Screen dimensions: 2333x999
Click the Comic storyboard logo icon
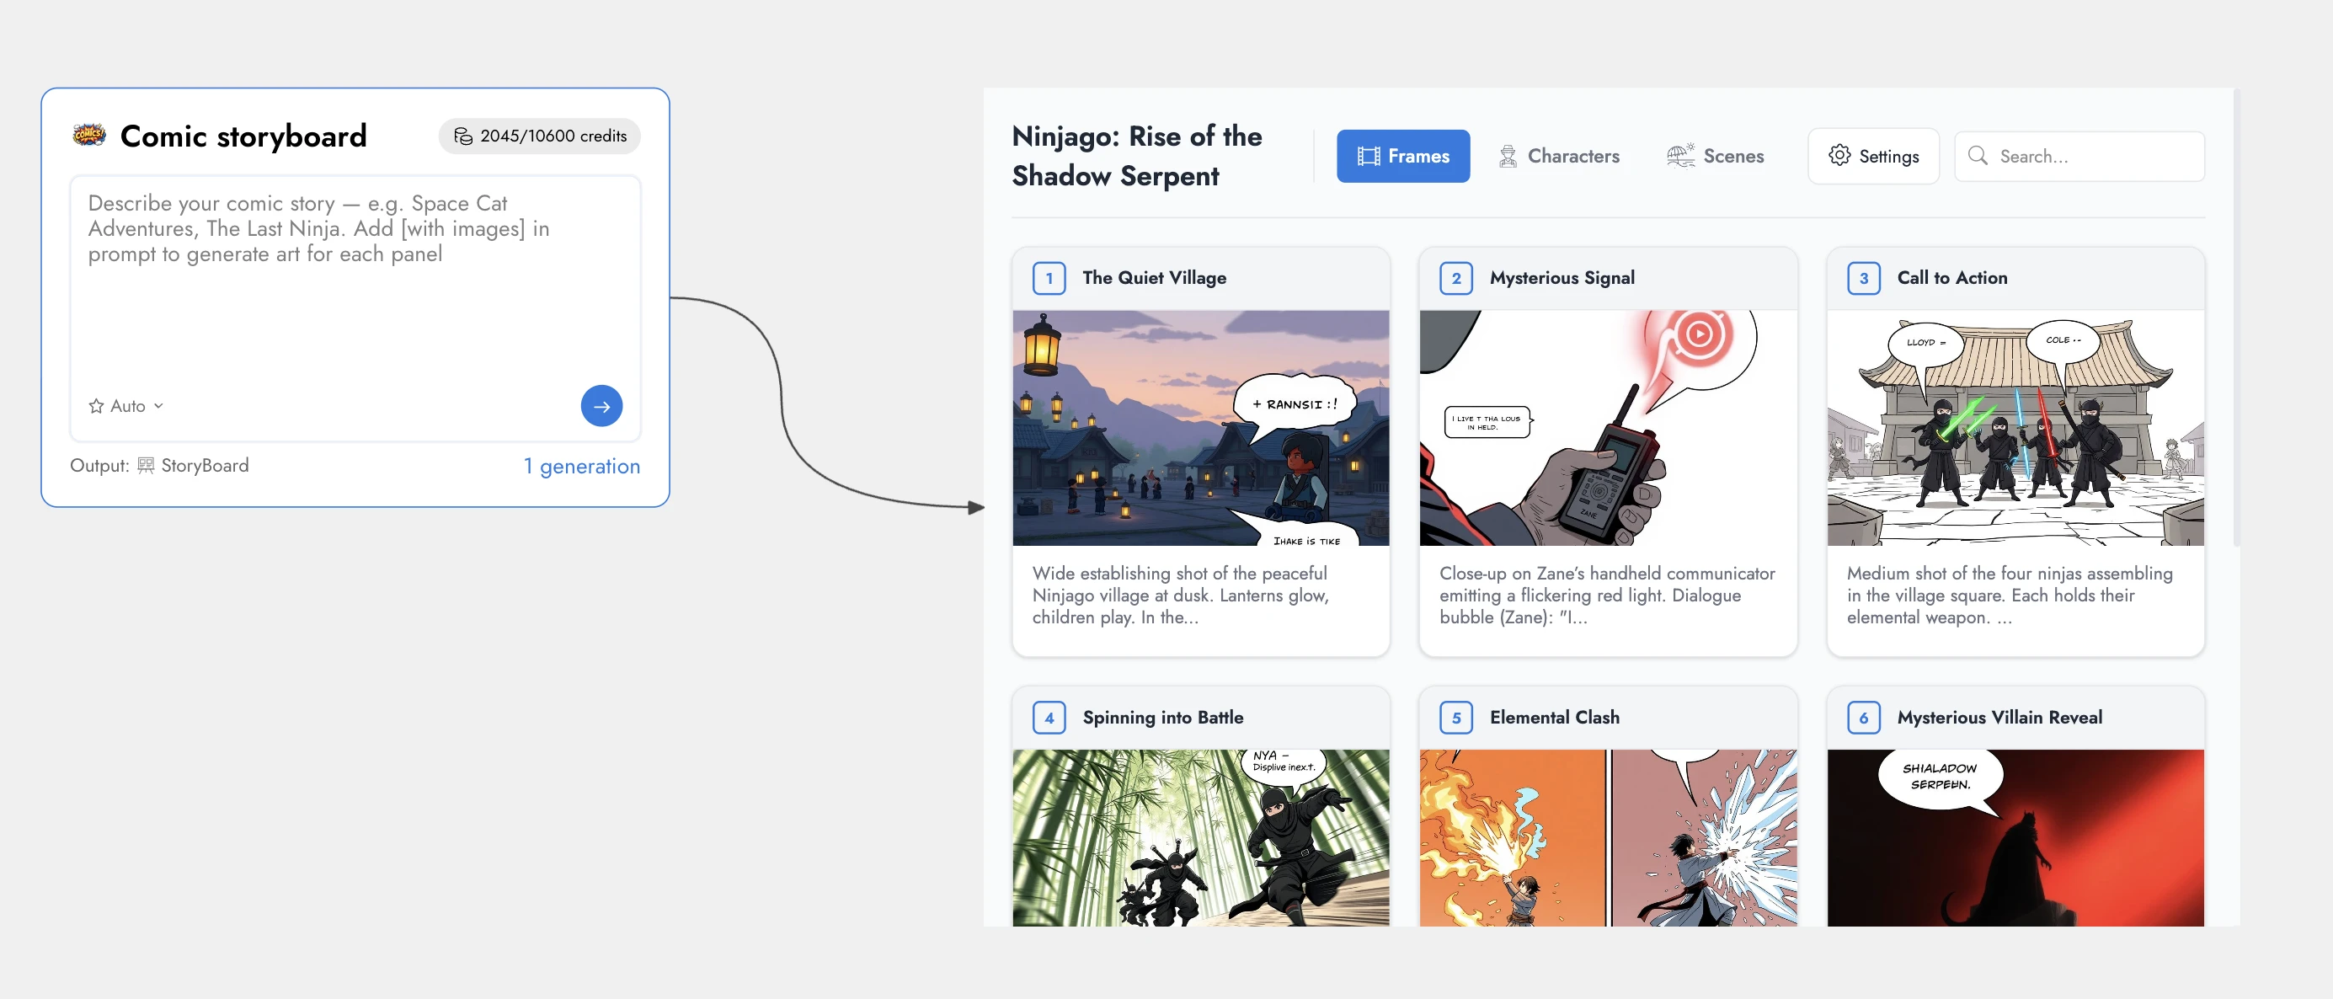[88, 136]
